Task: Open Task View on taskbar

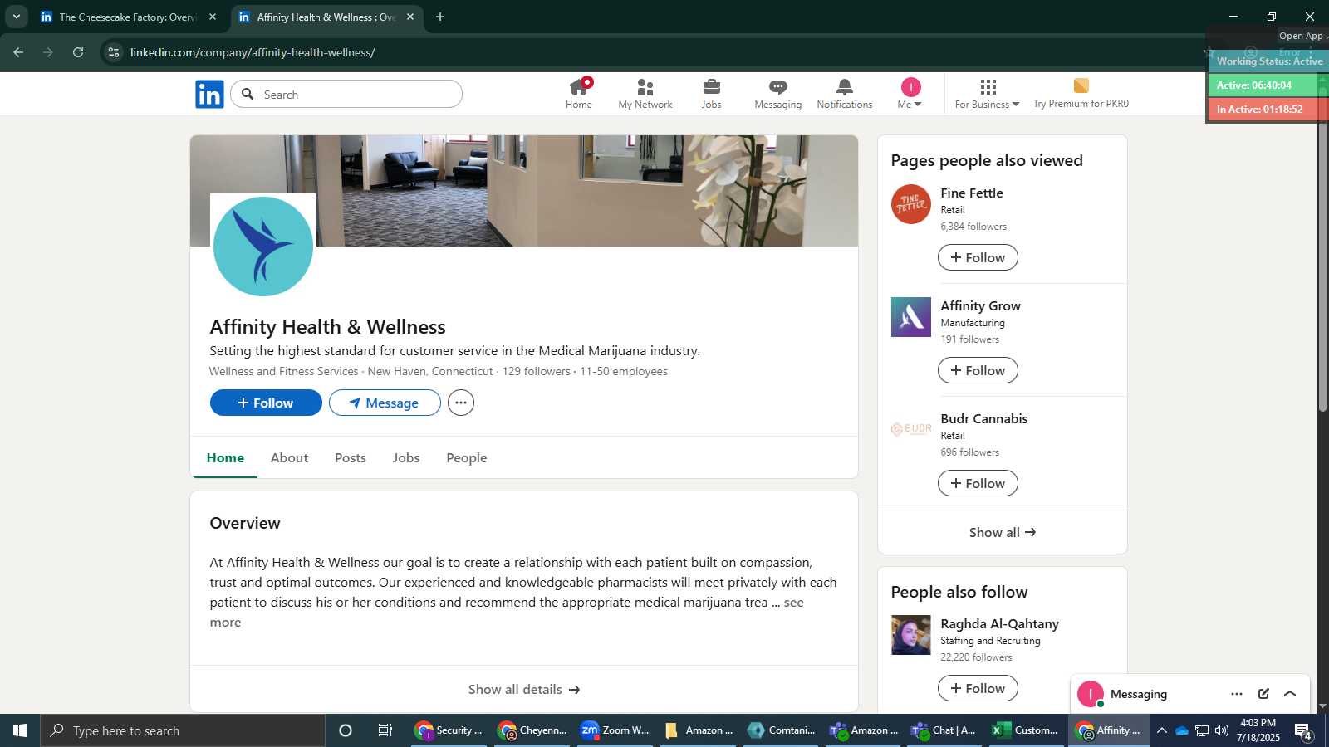Action: (385, 730)
